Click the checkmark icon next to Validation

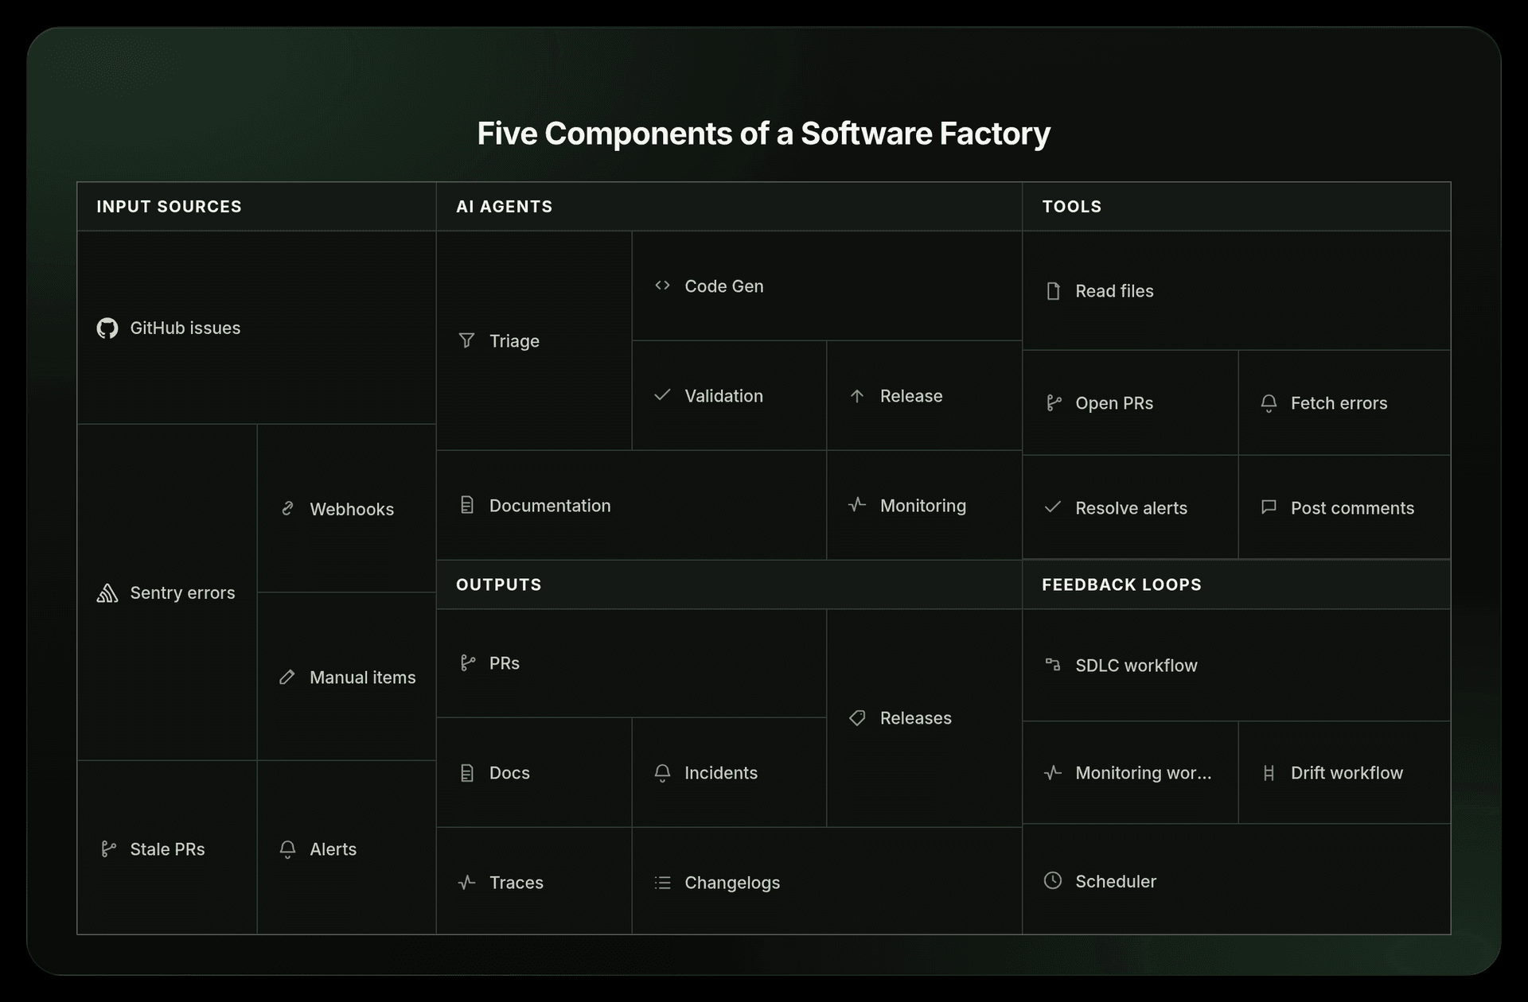[x=662, y=395]
